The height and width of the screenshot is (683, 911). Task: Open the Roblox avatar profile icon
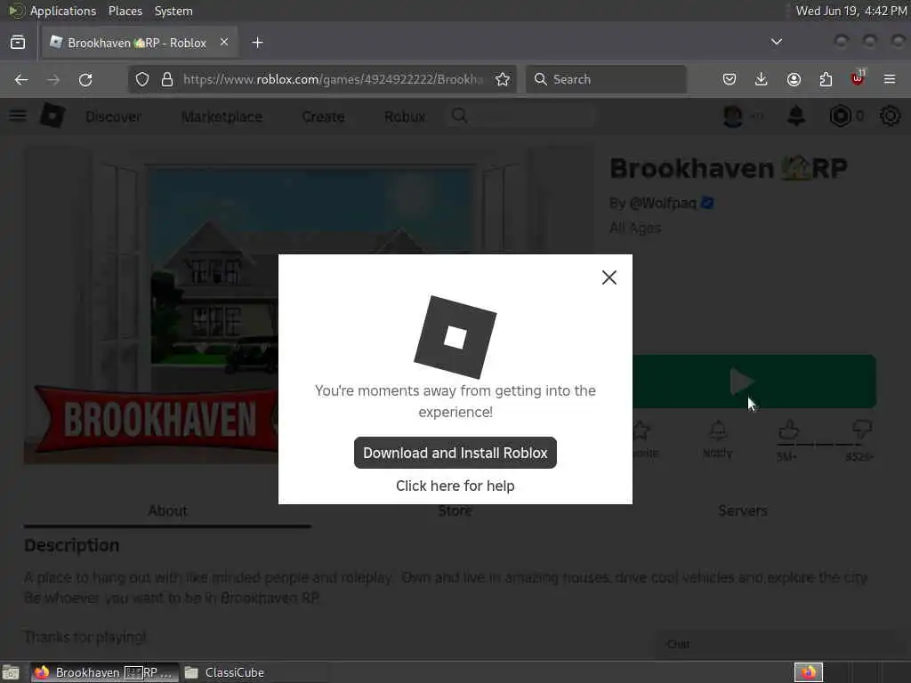click(x=733, y=117)
